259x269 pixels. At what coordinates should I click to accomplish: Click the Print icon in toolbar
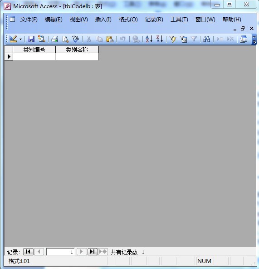pyautogui.click(x=54, y=39)
